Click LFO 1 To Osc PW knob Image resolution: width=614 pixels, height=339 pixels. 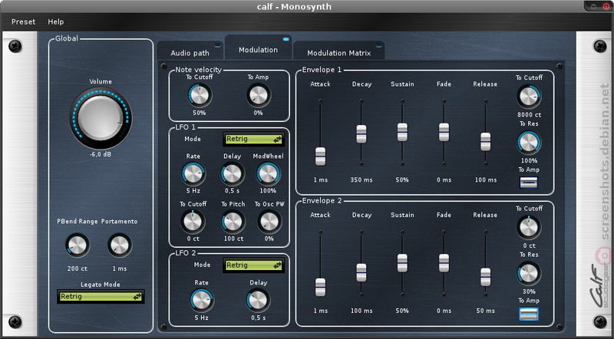tap(269, 222)
